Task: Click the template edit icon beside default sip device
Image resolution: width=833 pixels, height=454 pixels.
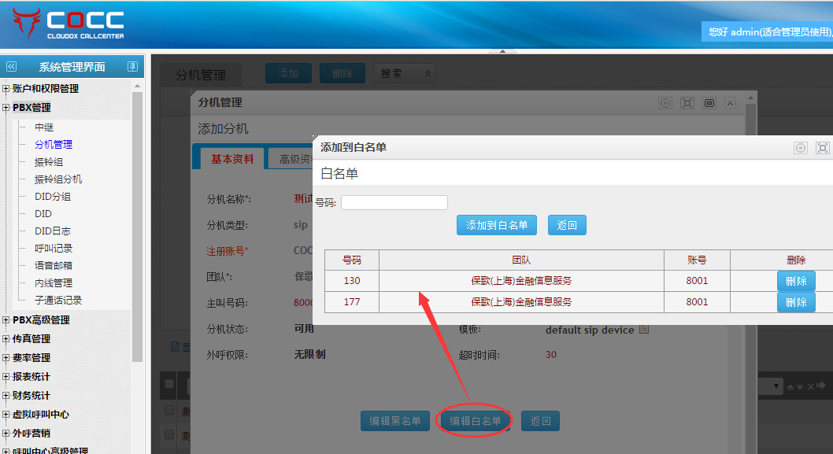Action: tap(644, 330)
